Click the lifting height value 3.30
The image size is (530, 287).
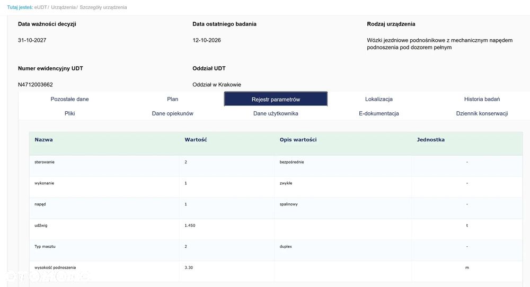[x=189, y=267]
